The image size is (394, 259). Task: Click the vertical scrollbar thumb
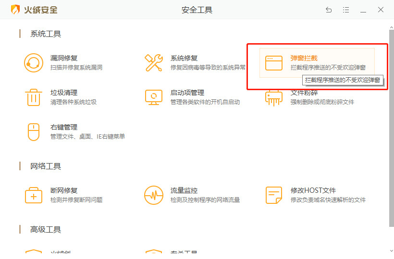pos(392,128)
